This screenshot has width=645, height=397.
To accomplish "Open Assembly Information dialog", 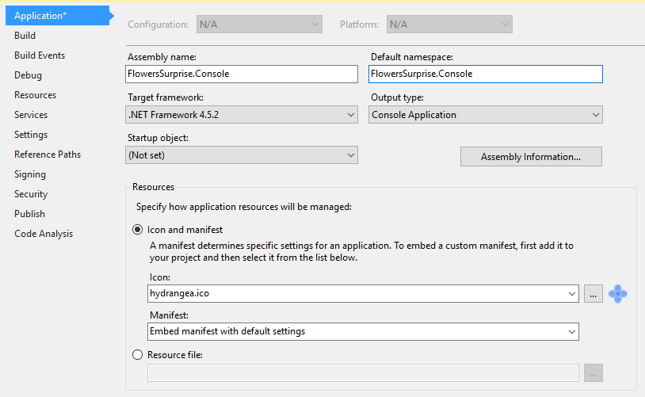I will pyautogui.click(x=531, y=157).
